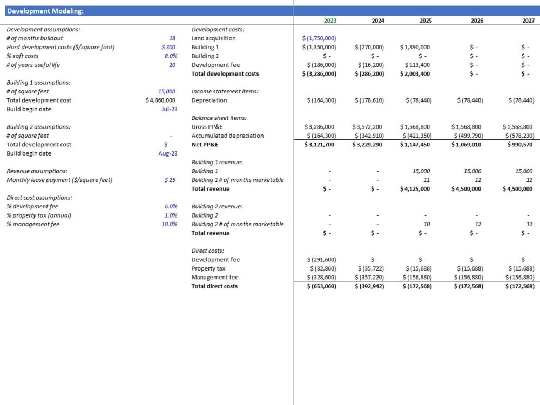
Task: Select the Total development costs label
Action: pyautogui.click(x=225, y=73)
